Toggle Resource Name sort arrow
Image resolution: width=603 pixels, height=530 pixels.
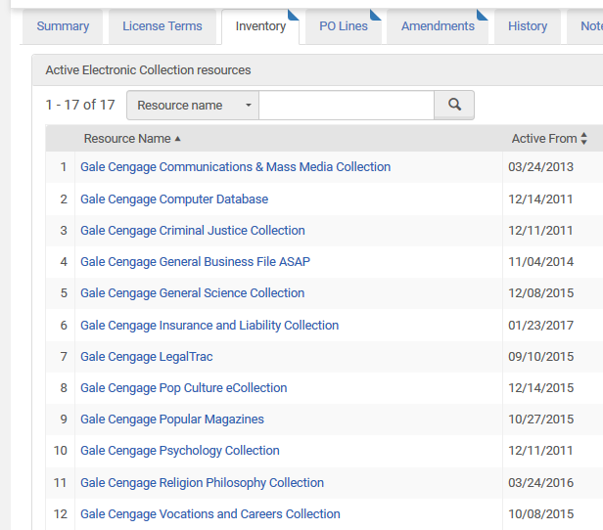point(178,139)
